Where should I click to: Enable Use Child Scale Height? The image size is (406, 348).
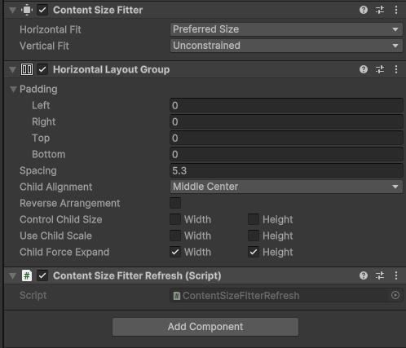click(x=254, y=236)
